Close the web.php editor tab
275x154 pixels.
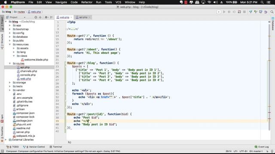click(71, 17)
